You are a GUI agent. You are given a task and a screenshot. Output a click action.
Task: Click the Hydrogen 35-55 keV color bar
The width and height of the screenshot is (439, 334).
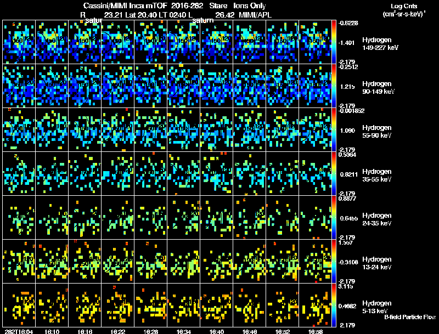click(x=334, y=173)
